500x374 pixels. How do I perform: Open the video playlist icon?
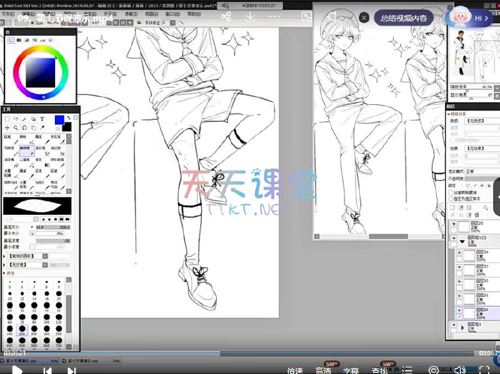pos(407,370)
